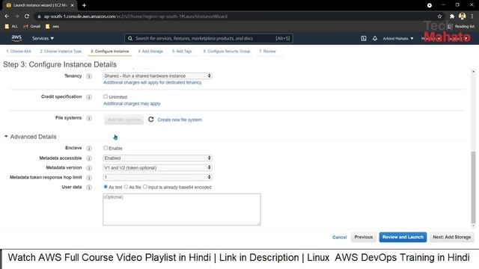Open the aws bookmarks folder

(x=52, y=27)
